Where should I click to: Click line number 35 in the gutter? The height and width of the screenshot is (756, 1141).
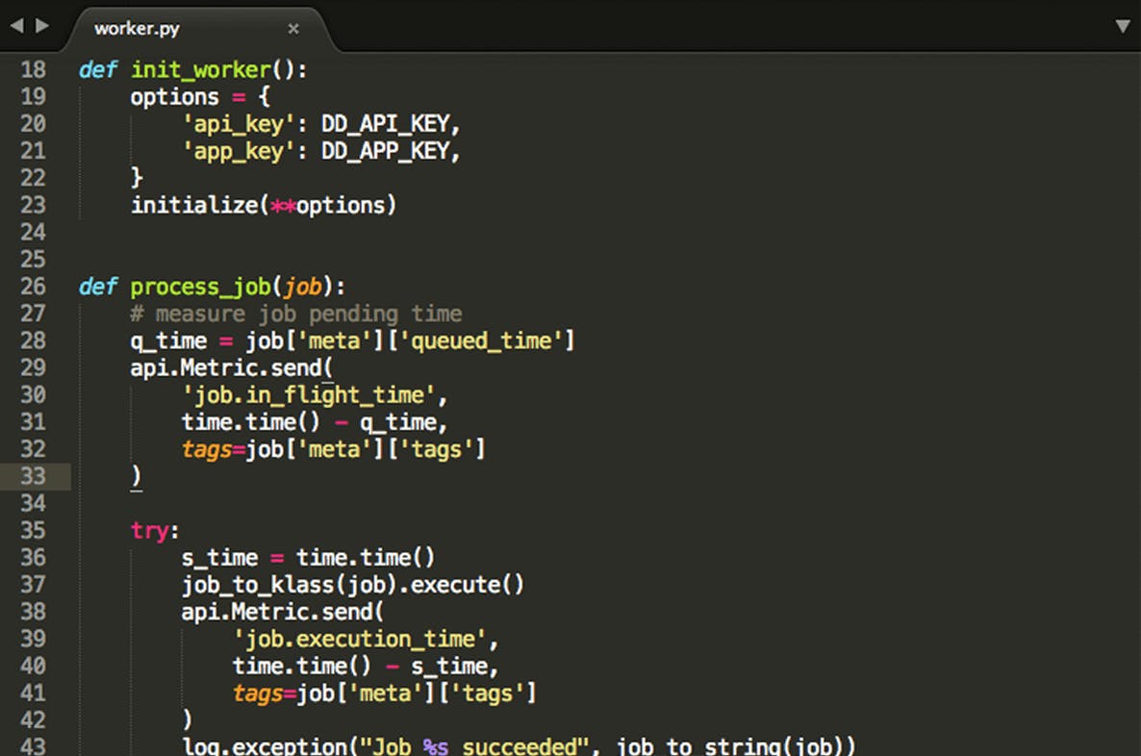(x=33, y=531)
